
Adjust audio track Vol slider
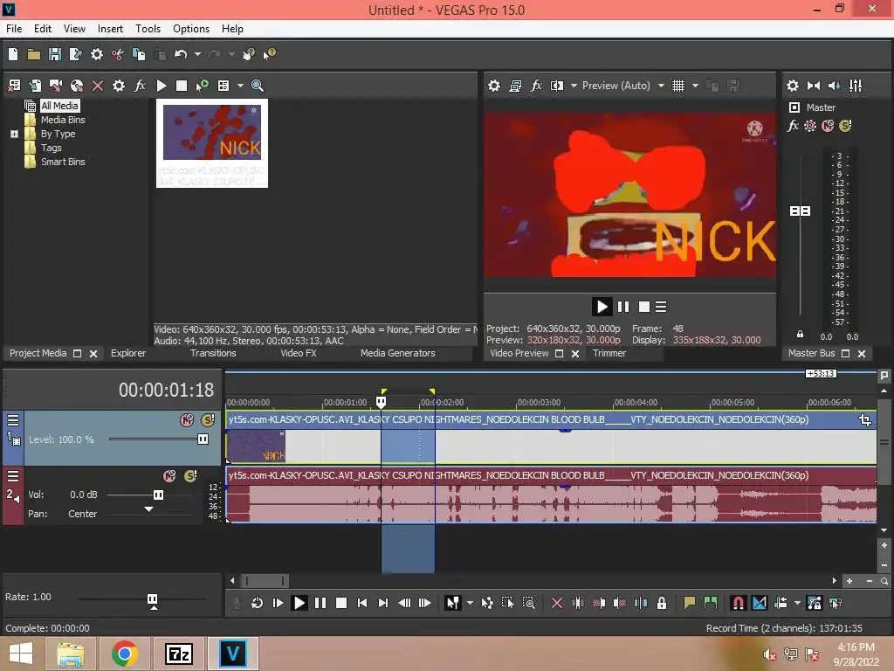pyautogui.click(x=159, y=495)
